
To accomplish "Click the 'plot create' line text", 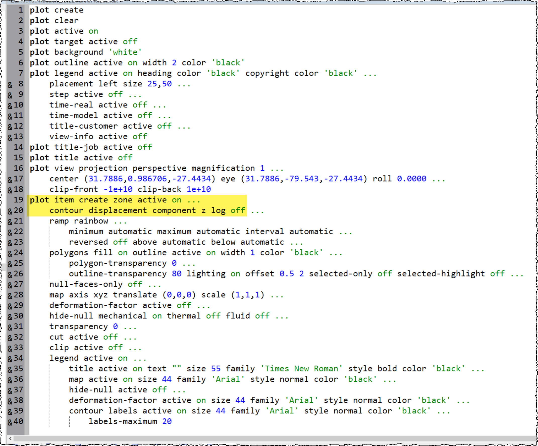I will point(57,10).
